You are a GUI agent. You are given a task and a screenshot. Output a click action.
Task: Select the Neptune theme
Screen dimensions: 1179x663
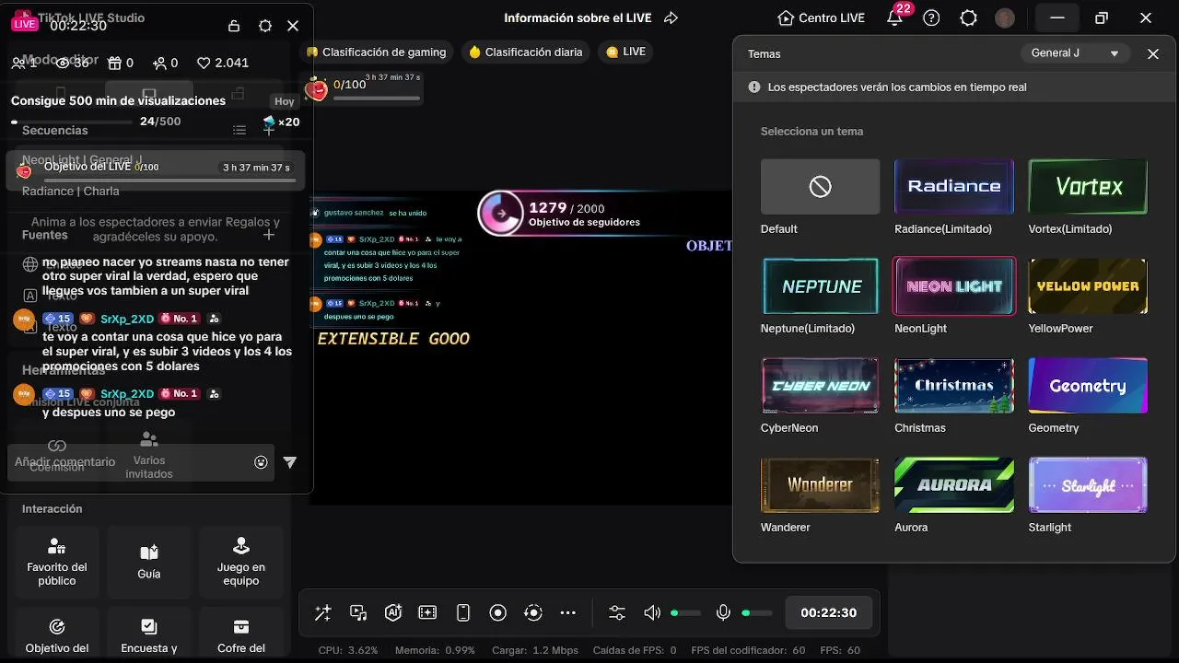820,286
